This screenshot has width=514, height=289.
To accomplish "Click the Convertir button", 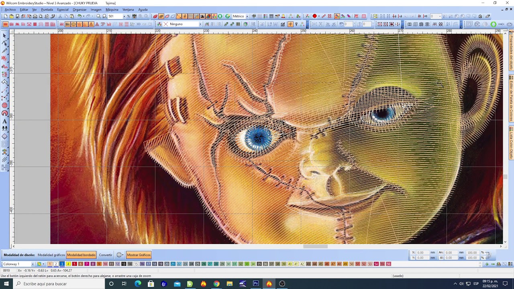I will (x=106, y=255).
